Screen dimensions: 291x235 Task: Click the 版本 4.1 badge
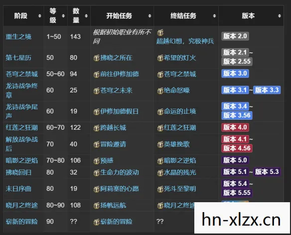[x=235, y=139]
